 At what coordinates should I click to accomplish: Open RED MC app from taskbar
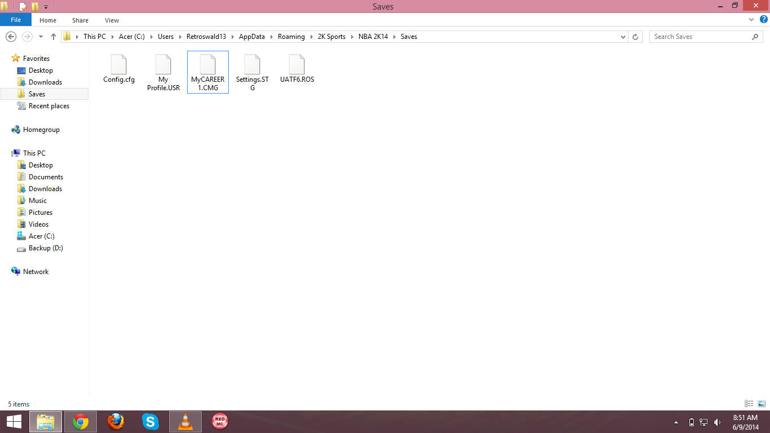(x=220, y=422)
